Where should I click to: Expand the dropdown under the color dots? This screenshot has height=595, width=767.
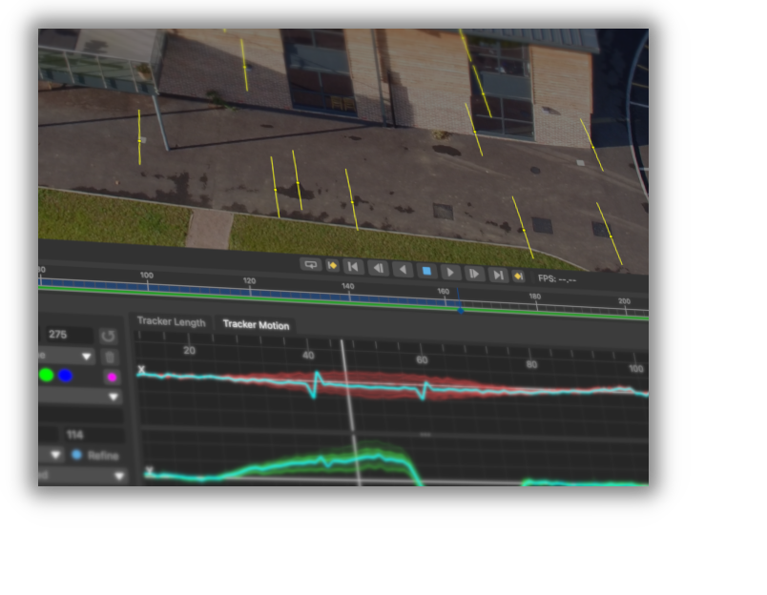point(113,397)
